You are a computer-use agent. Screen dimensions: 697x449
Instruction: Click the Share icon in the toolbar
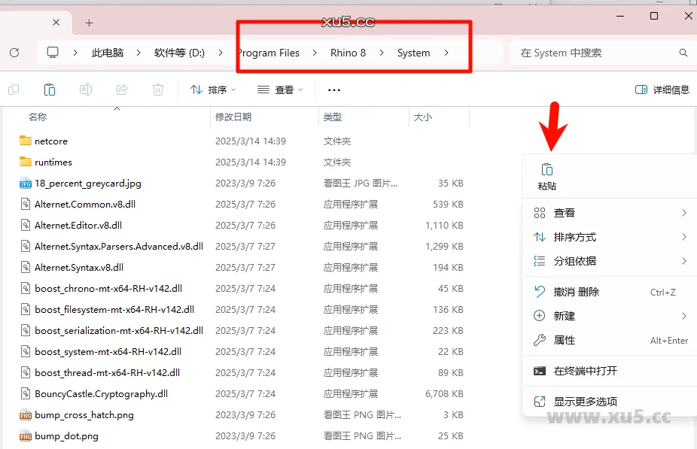click(122, 89)
